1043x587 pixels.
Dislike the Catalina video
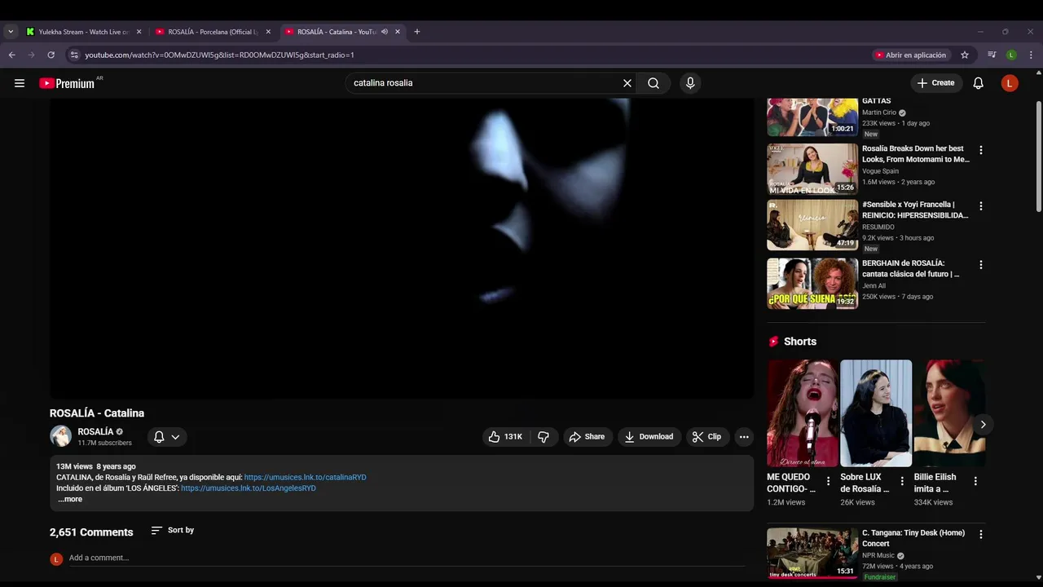click(x=544, y=437)
